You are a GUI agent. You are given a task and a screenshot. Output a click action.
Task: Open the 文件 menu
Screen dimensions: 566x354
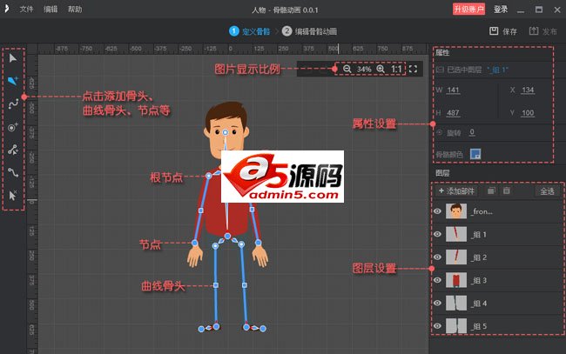26,10
